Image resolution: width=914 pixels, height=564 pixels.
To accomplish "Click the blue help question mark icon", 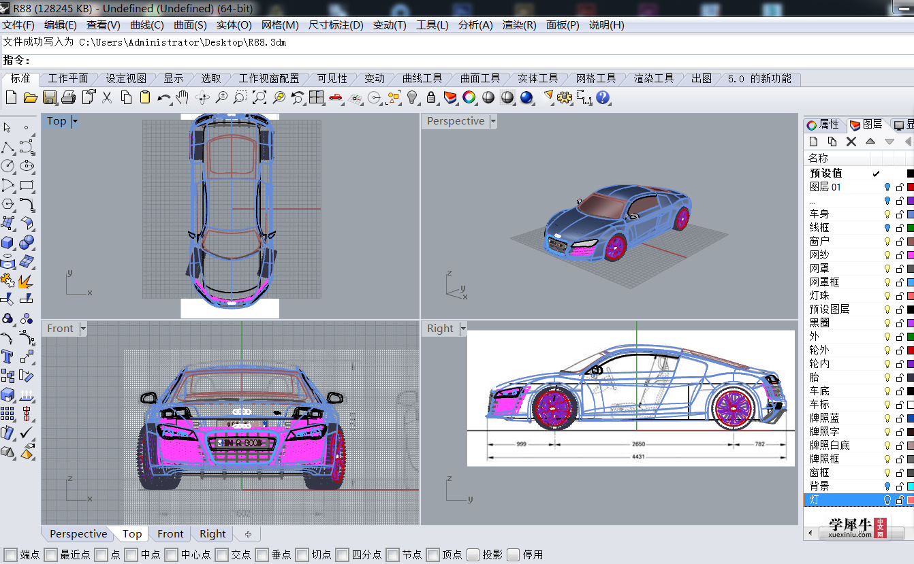I will pos(603,97).
